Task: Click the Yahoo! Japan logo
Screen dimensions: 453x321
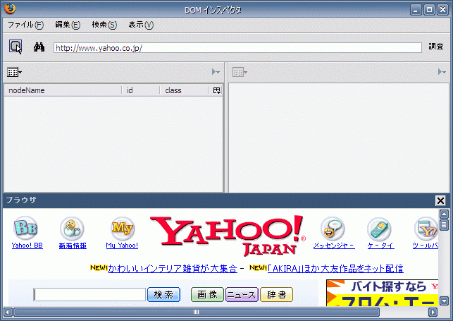Action: [x=228, y=235]
